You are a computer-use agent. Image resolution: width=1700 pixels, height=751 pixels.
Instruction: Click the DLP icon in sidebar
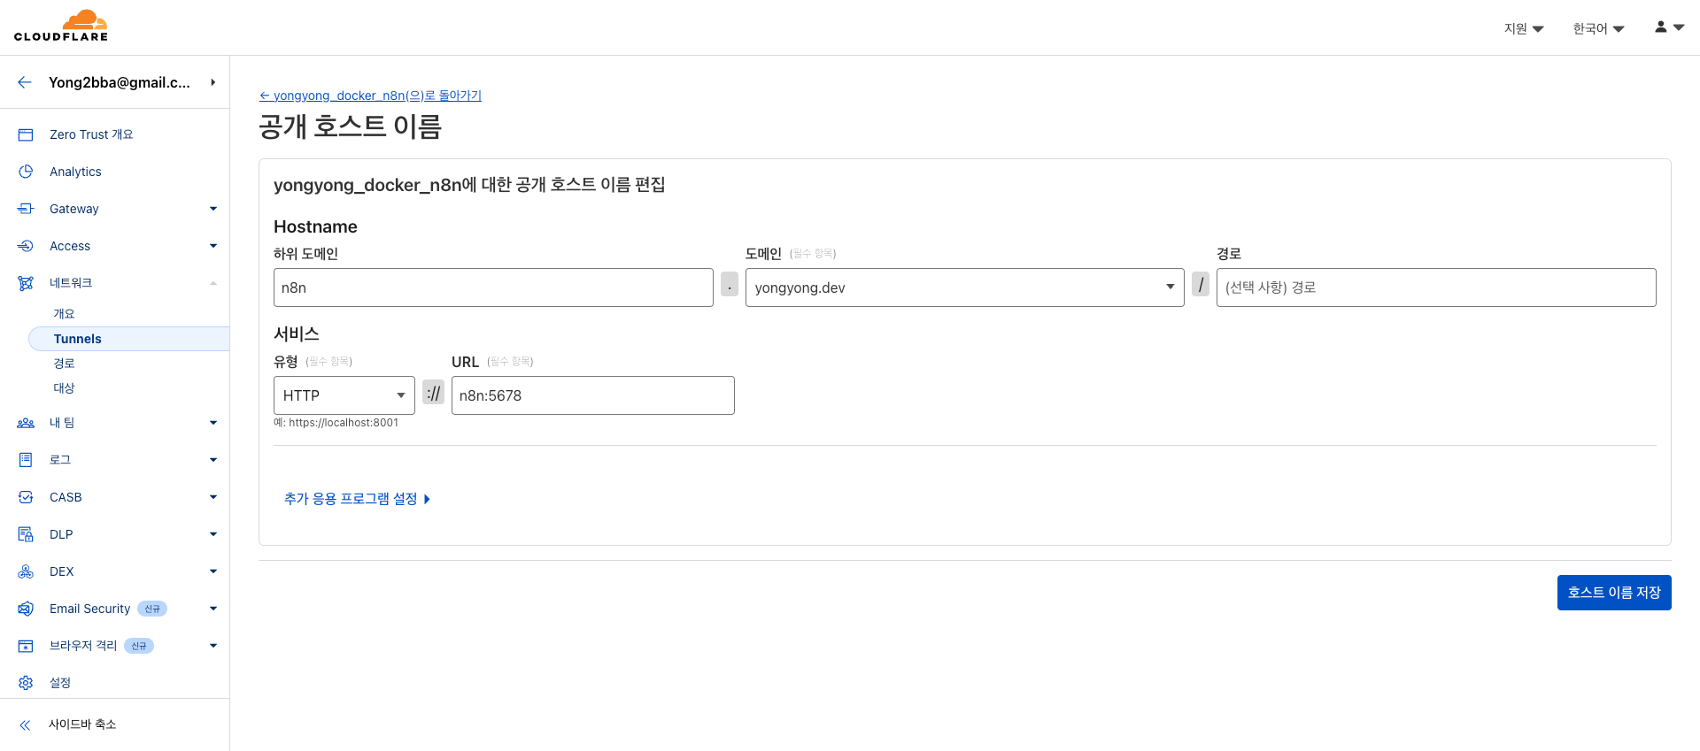point(26,534)
